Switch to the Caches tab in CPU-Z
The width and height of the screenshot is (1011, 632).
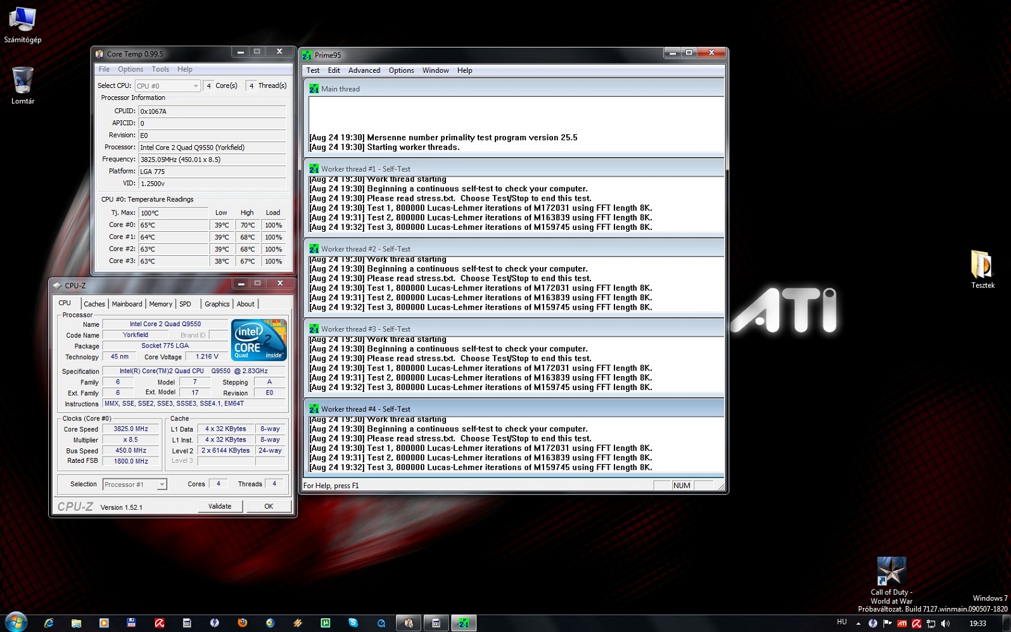pyautogui.click(x=94, y=304)
